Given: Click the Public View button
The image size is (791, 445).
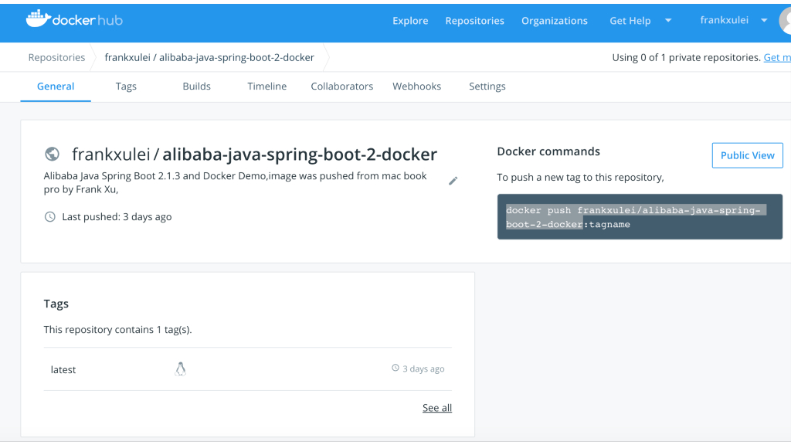Looking at the screenshot, I should [x=747, y=155].
